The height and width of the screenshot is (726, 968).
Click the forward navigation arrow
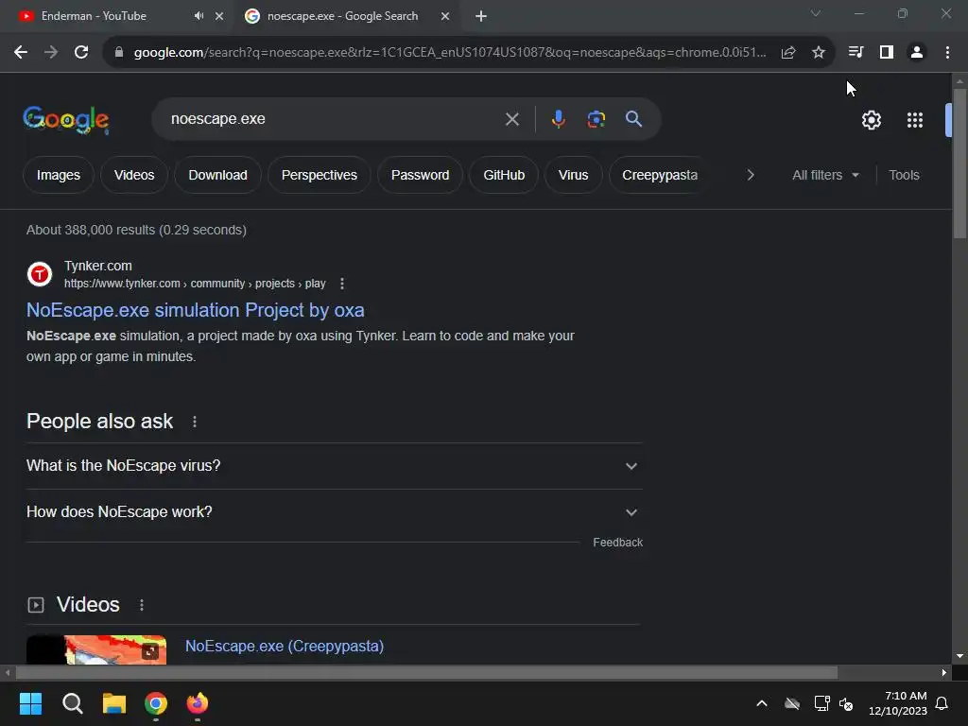51,53
